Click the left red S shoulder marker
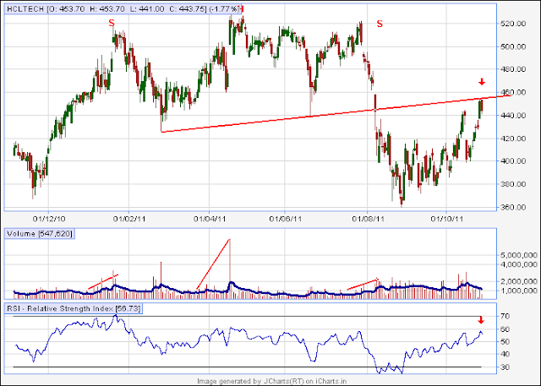The image size is (541, 386). (112, 23)
